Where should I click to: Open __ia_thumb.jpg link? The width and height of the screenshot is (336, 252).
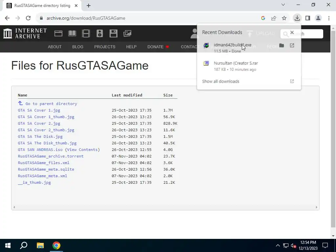34,182
